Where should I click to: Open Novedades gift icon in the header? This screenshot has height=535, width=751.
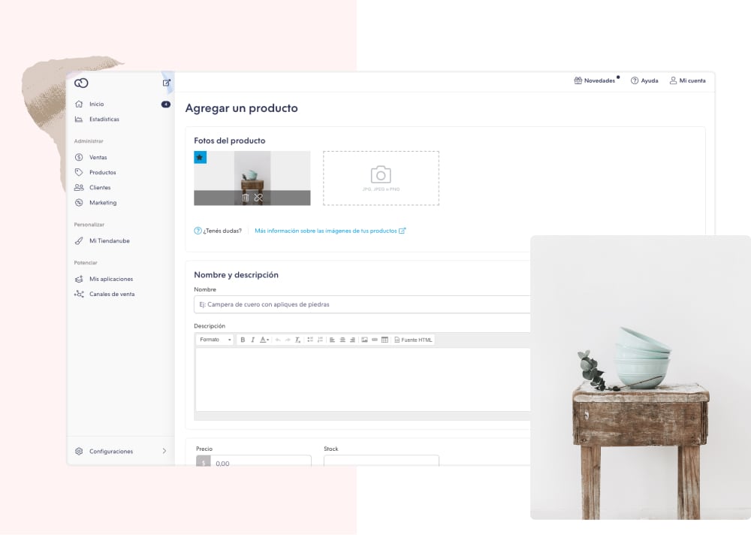pyautogui.click(x=578, y=80)
